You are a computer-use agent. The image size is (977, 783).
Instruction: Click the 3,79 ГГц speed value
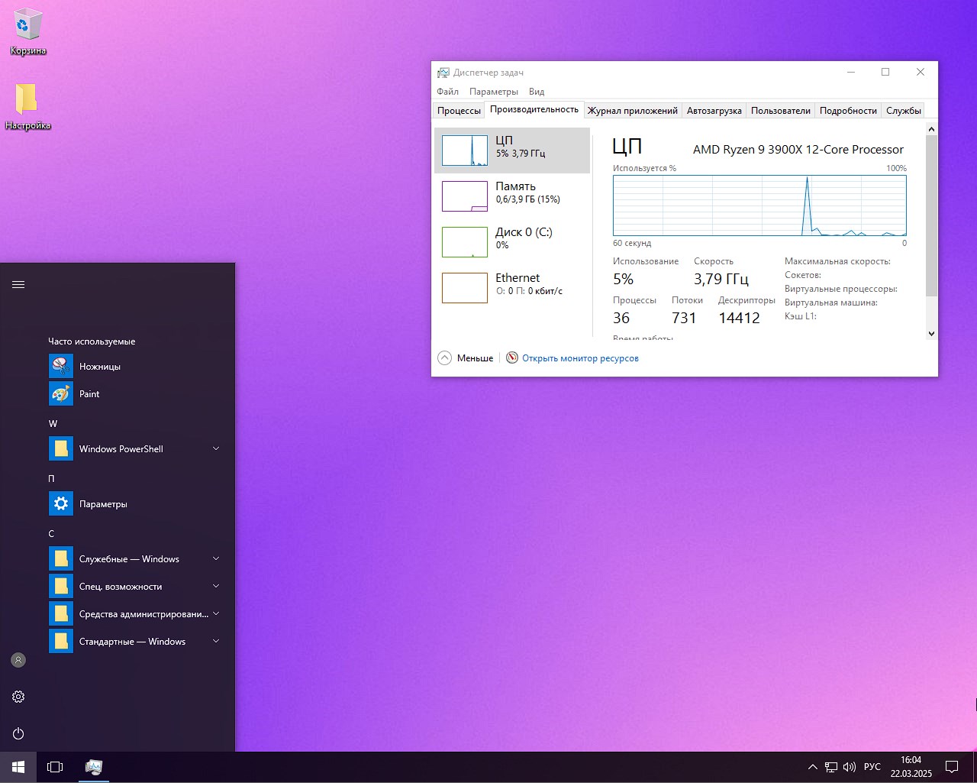point(721,279)
